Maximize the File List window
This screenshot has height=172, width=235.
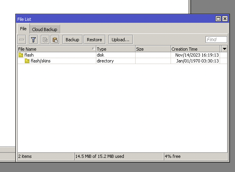(218, 19)
